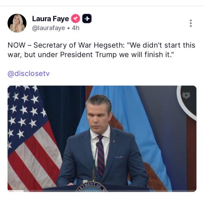Open Laura Faye's profile picture
The height and width of the screenshot is (198, 204).
[x=17, y=23]
